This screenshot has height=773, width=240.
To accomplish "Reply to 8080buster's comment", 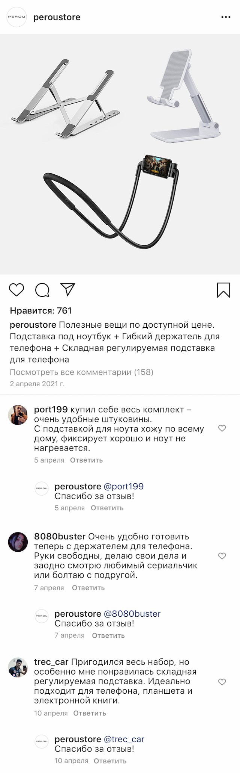I will click(x=88, y=588).
